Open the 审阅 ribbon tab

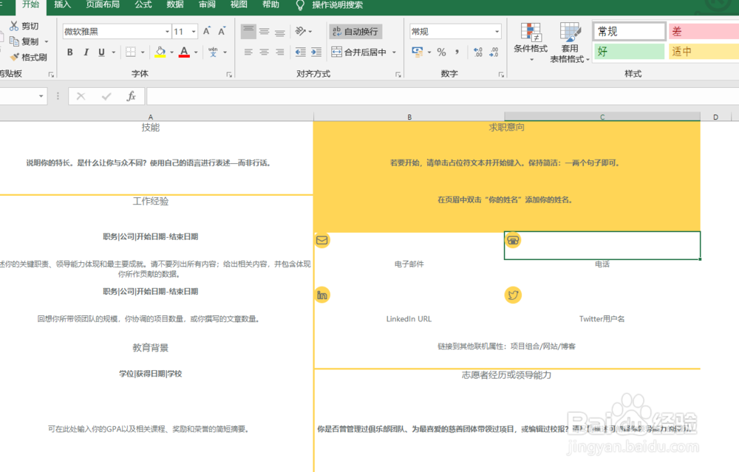click(205, 7)
